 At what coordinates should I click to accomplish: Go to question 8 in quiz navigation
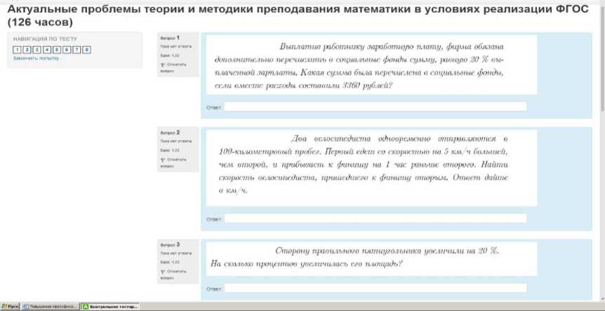tap(87, 50)
